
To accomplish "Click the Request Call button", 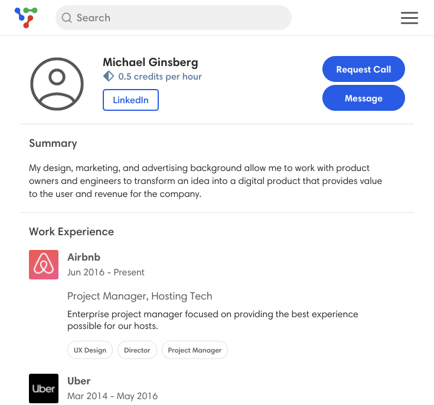I will point(363,69).
